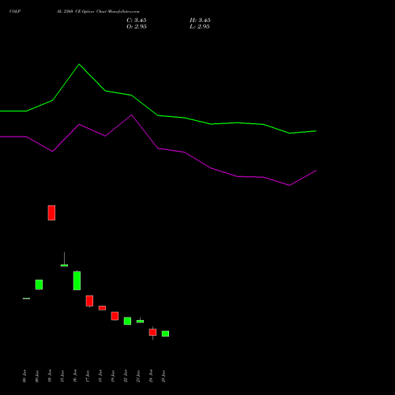Click the 08 Jun date axis label
Viewport: 395px width, 395px height.
[24, 376]
